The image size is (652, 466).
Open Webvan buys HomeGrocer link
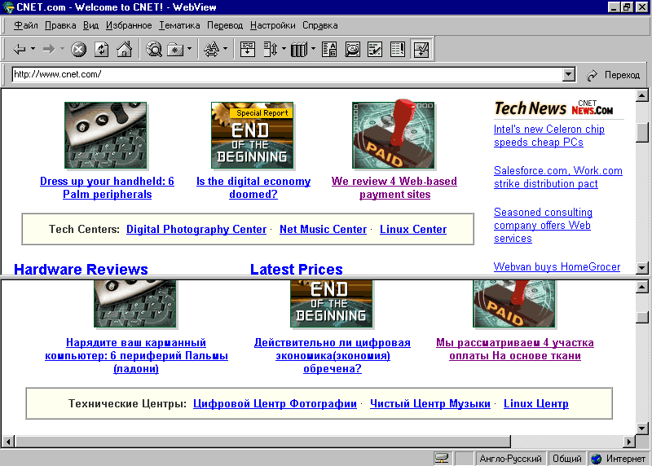pyautogui.click(x=557, y=267)
